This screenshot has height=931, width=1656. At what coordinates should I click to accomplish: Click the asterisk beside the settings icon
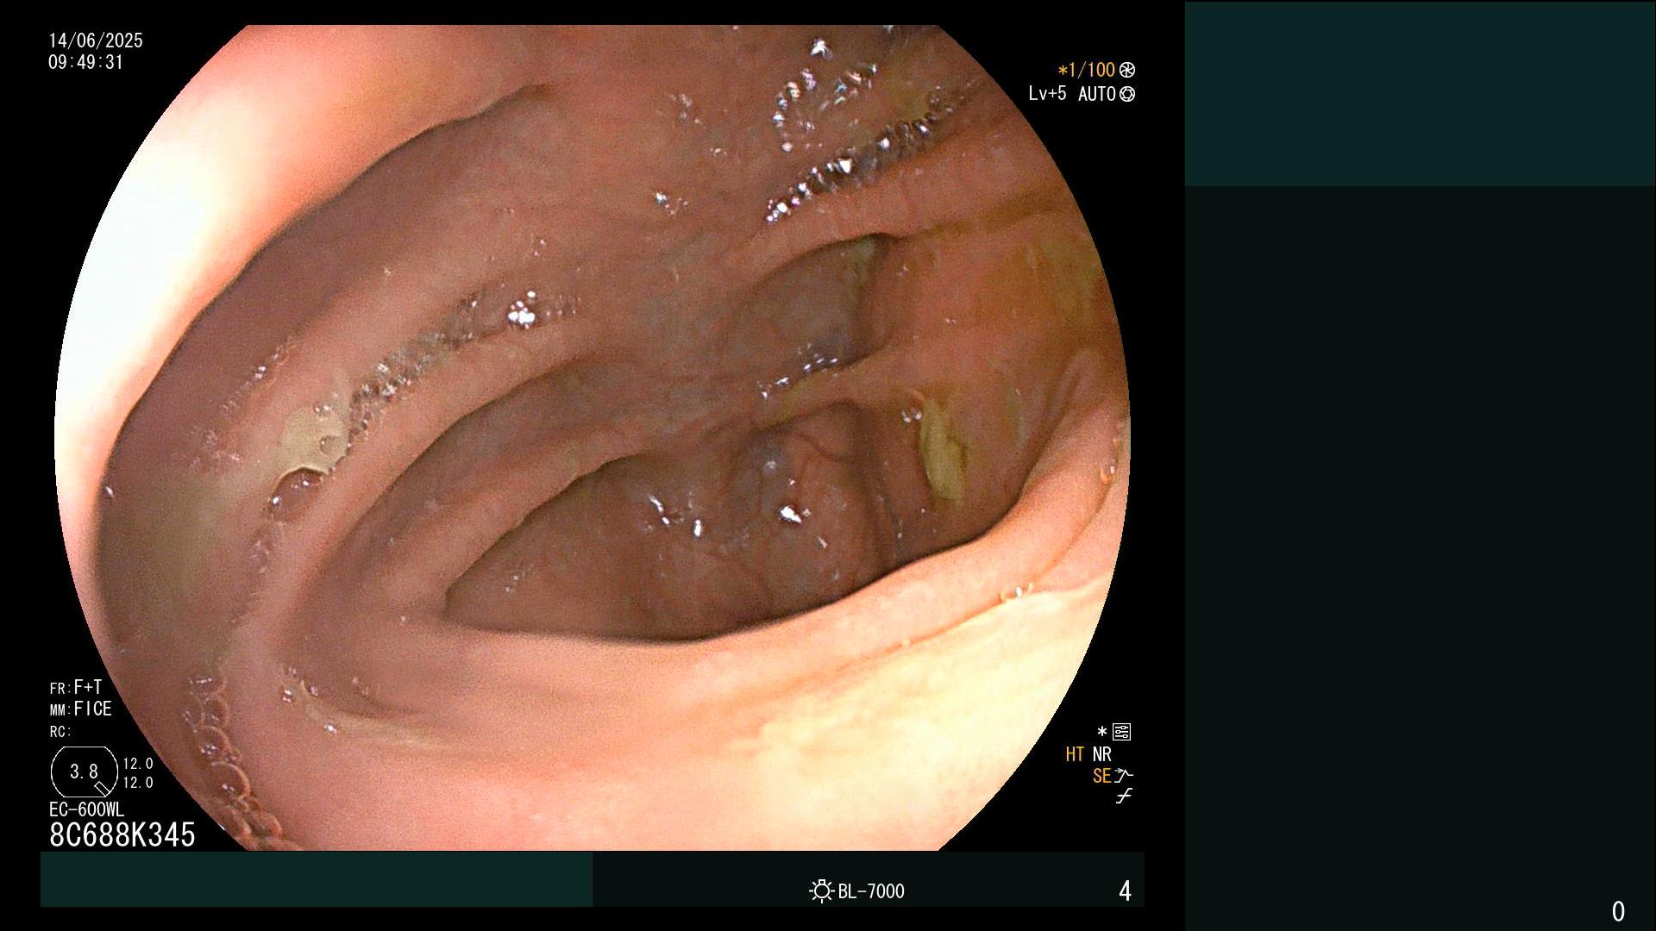(1101, 732)
